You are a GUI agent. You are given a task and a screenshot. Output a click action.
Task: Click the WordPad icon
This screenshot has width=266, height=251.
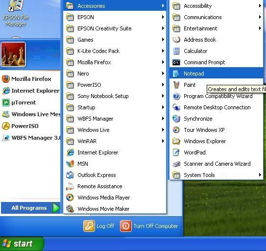click(176, 152)
